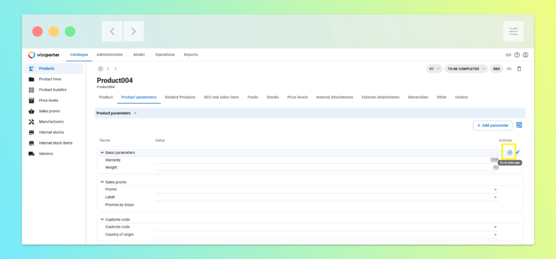Viewport: 556px width, 259px height.
Task: Click the Weight value field
Action: click(326, 167)
